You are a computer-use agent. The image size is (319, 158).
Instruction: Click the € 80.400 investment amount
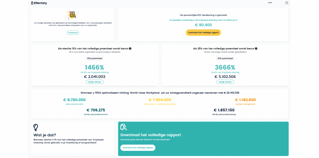pos(203,25)
